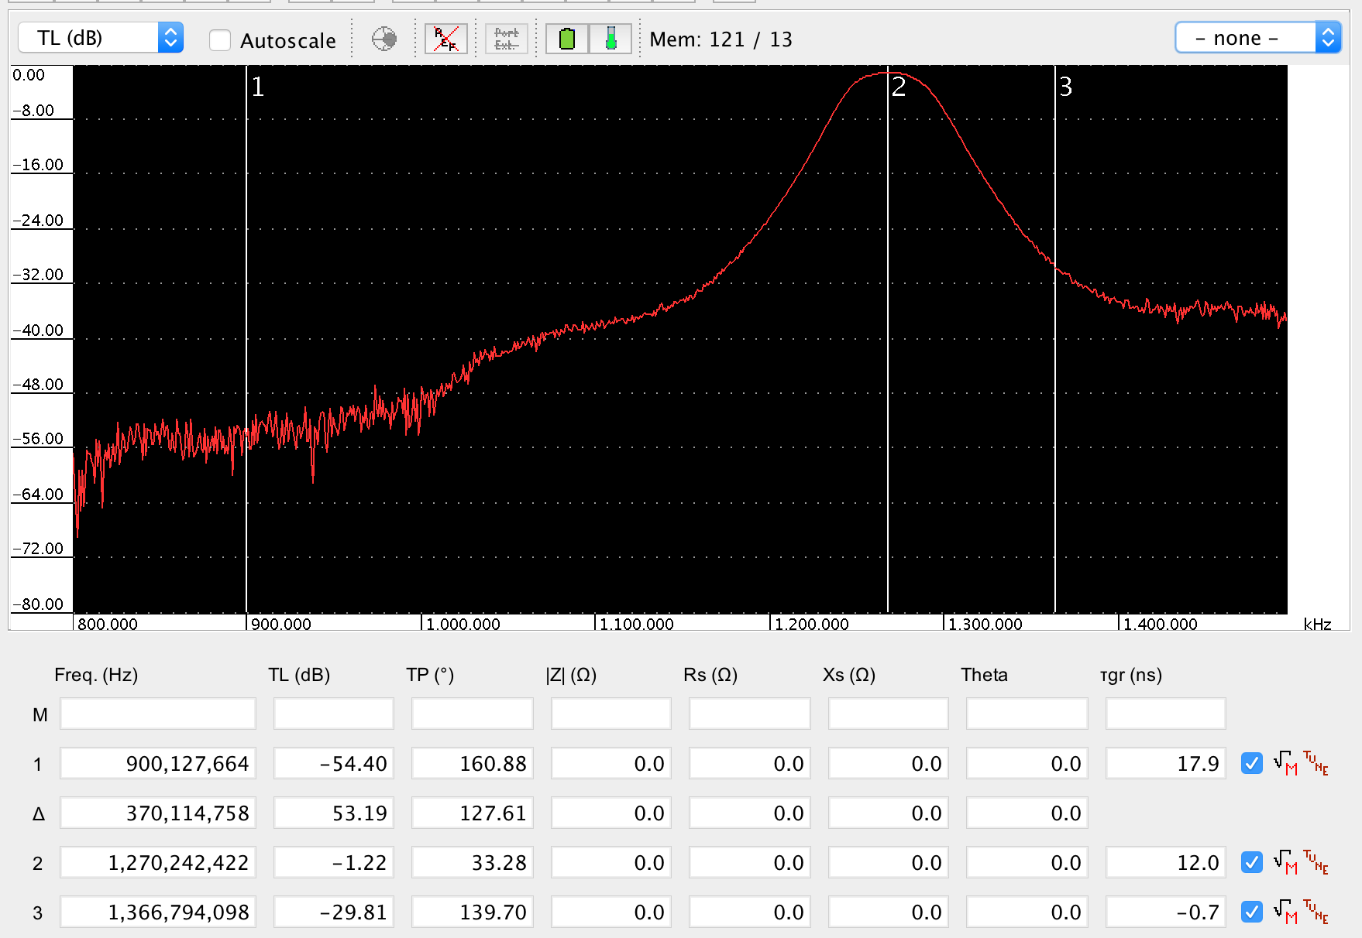Image resolution: width=1362 pixels, height=938 pixels.
Task: Click the green thermometer temperature icon
Action: coord(610,39)
